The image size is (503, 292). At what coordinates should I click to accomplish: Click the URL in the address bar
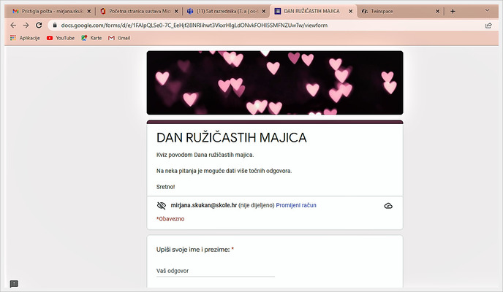tap(194, 26)
